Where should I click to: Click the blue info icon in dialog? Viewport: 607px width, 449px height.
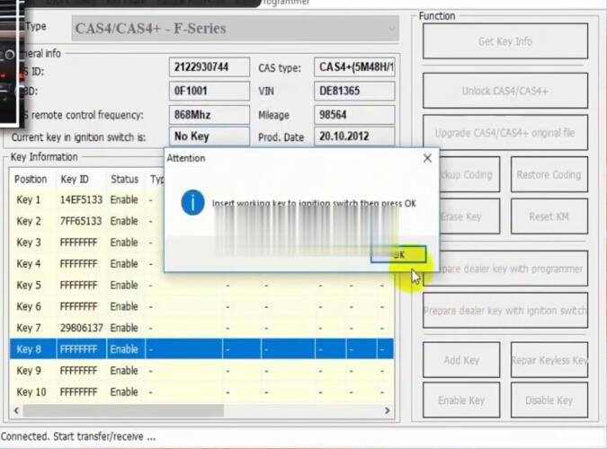pos(192,202)
